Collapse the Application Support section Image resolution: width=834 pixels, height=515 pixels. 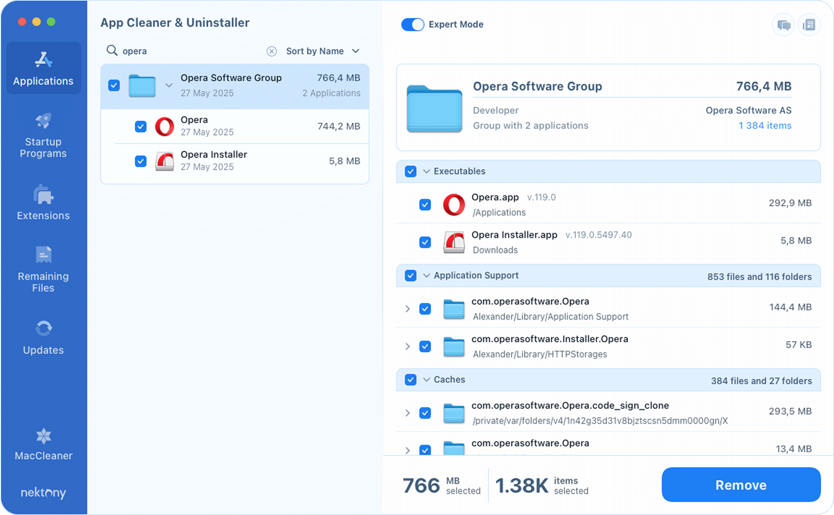click(x=427, y=276)
